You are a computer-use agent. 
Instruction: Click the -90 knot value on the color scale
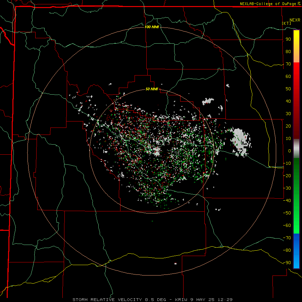point(287,263)
